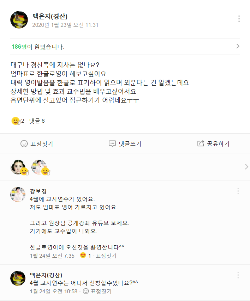Open options menu on 백은지's reply comment

point(238,275)
